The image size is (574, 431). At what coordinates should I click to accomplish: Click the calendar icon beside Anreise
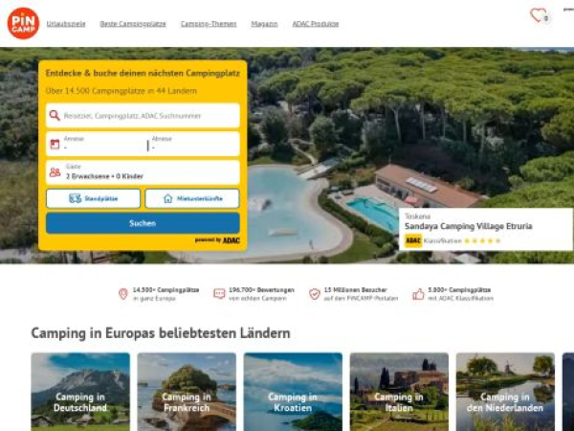(55, 144)
